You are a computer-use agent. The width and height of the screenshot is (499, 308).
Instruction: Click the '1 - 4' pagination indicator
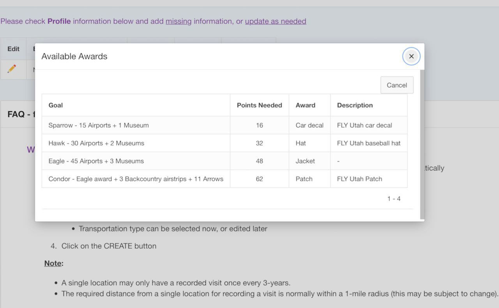click(394, 199)
